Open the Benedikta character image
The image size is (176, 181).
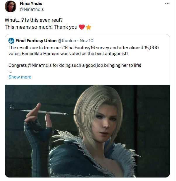[x=87, y=131]
